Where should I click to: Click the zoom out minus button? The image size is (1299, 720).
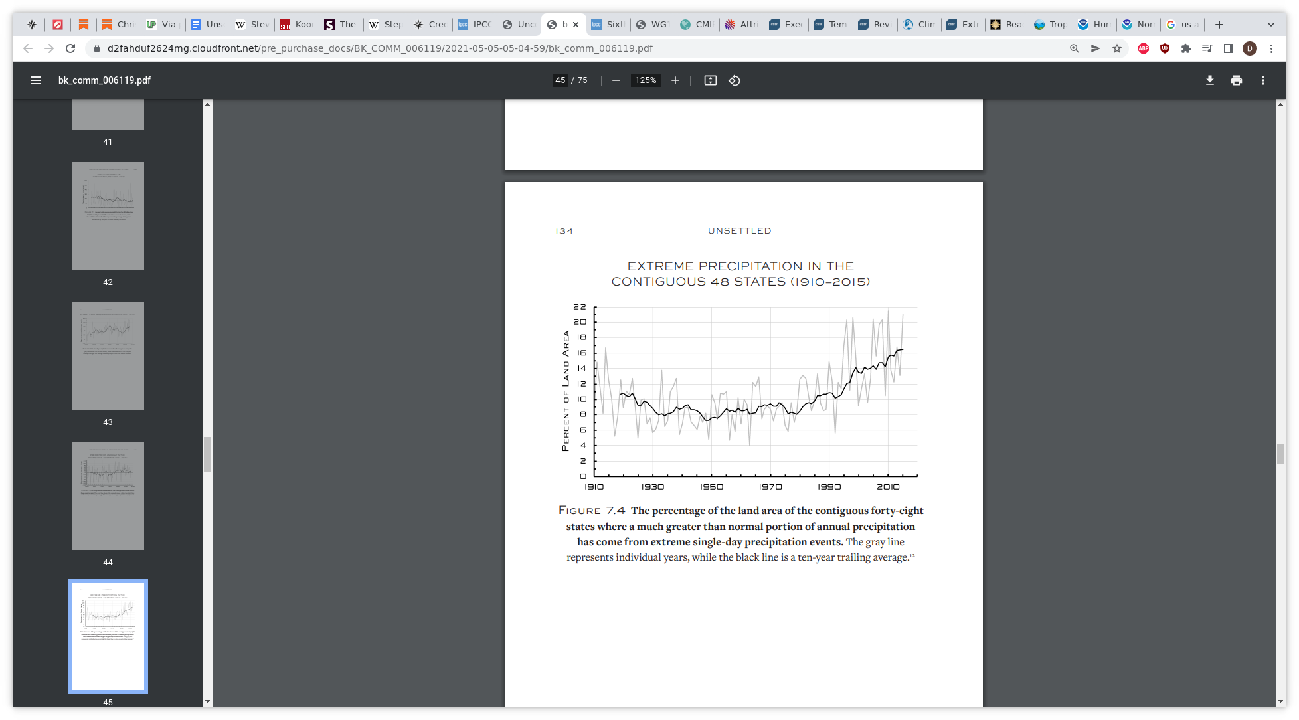[616, 80]
